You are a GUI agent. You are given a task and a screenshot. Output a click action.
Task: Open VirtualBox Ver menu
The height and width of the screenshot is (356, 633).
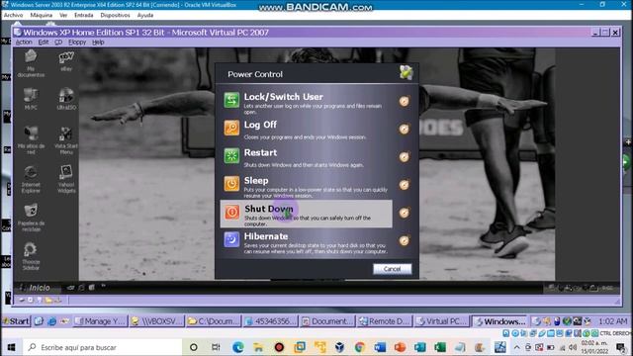[63, 15]
